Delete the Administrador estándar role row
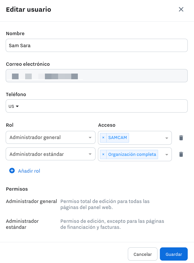194x263 pixels. [x=181, y=154]
